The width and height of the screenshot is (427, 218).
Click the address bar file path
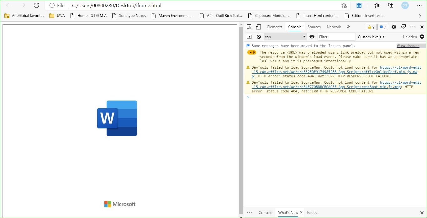(117, 5)
